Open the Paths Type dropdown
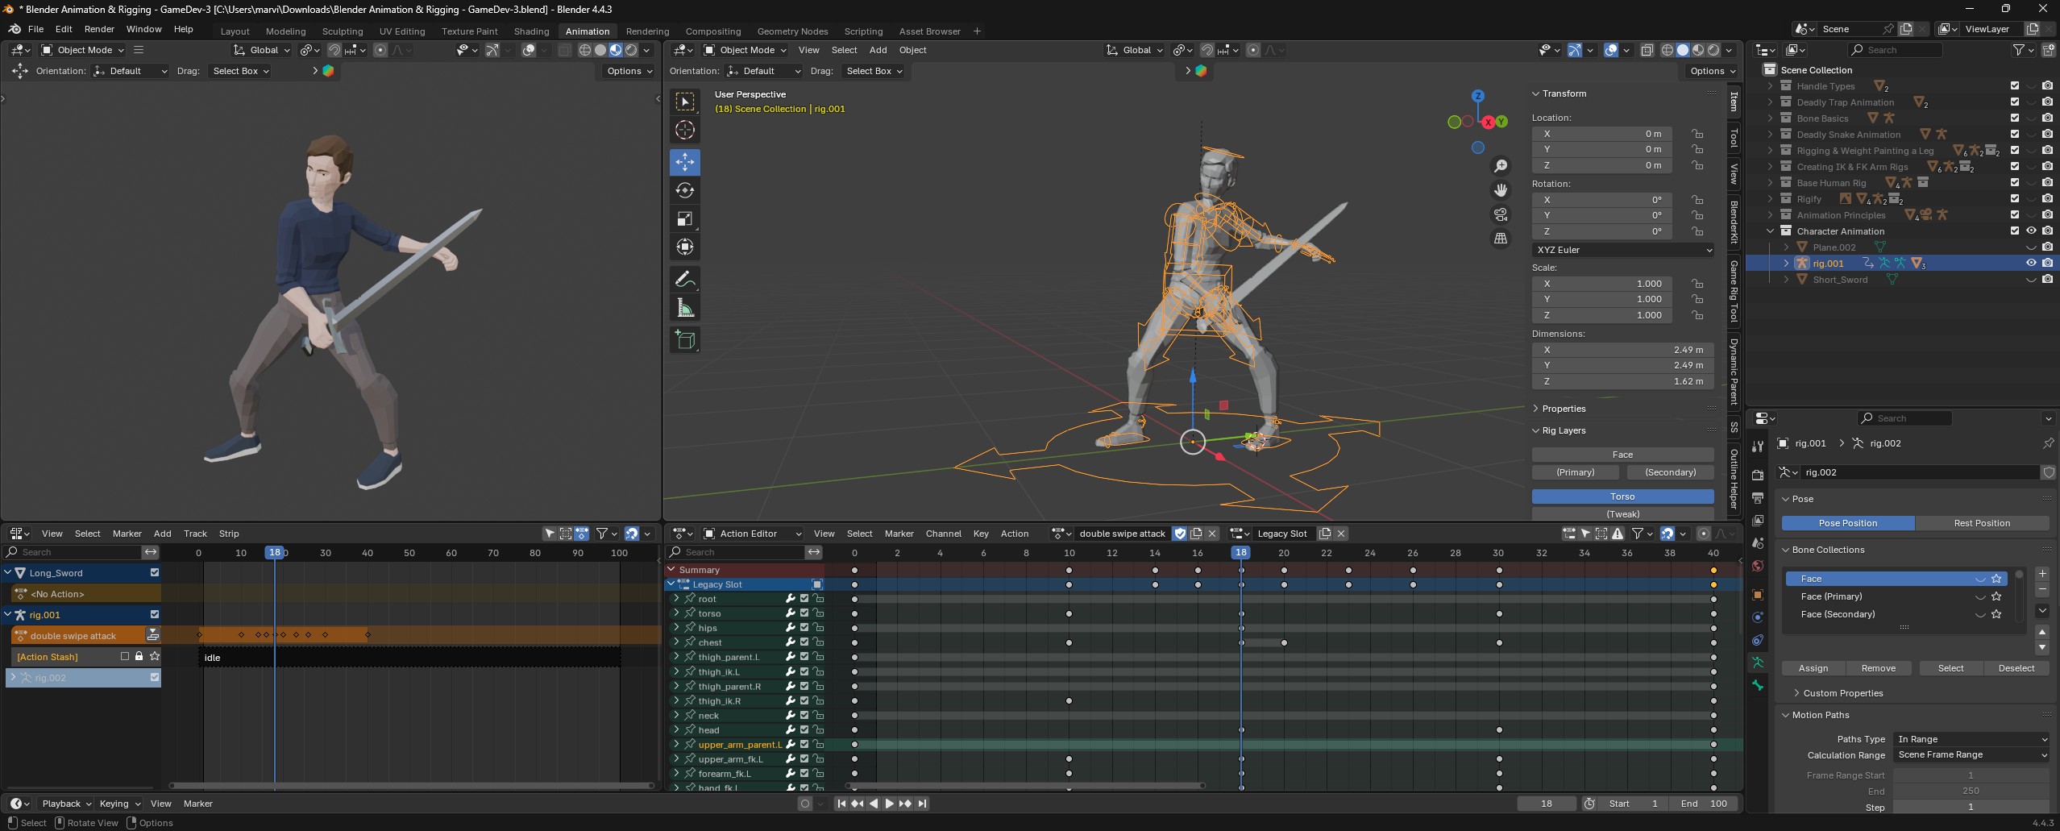 pyautogui.click(x=1970, y=739)
